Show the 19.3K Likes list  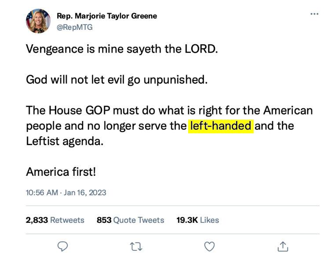click(197, 220)
